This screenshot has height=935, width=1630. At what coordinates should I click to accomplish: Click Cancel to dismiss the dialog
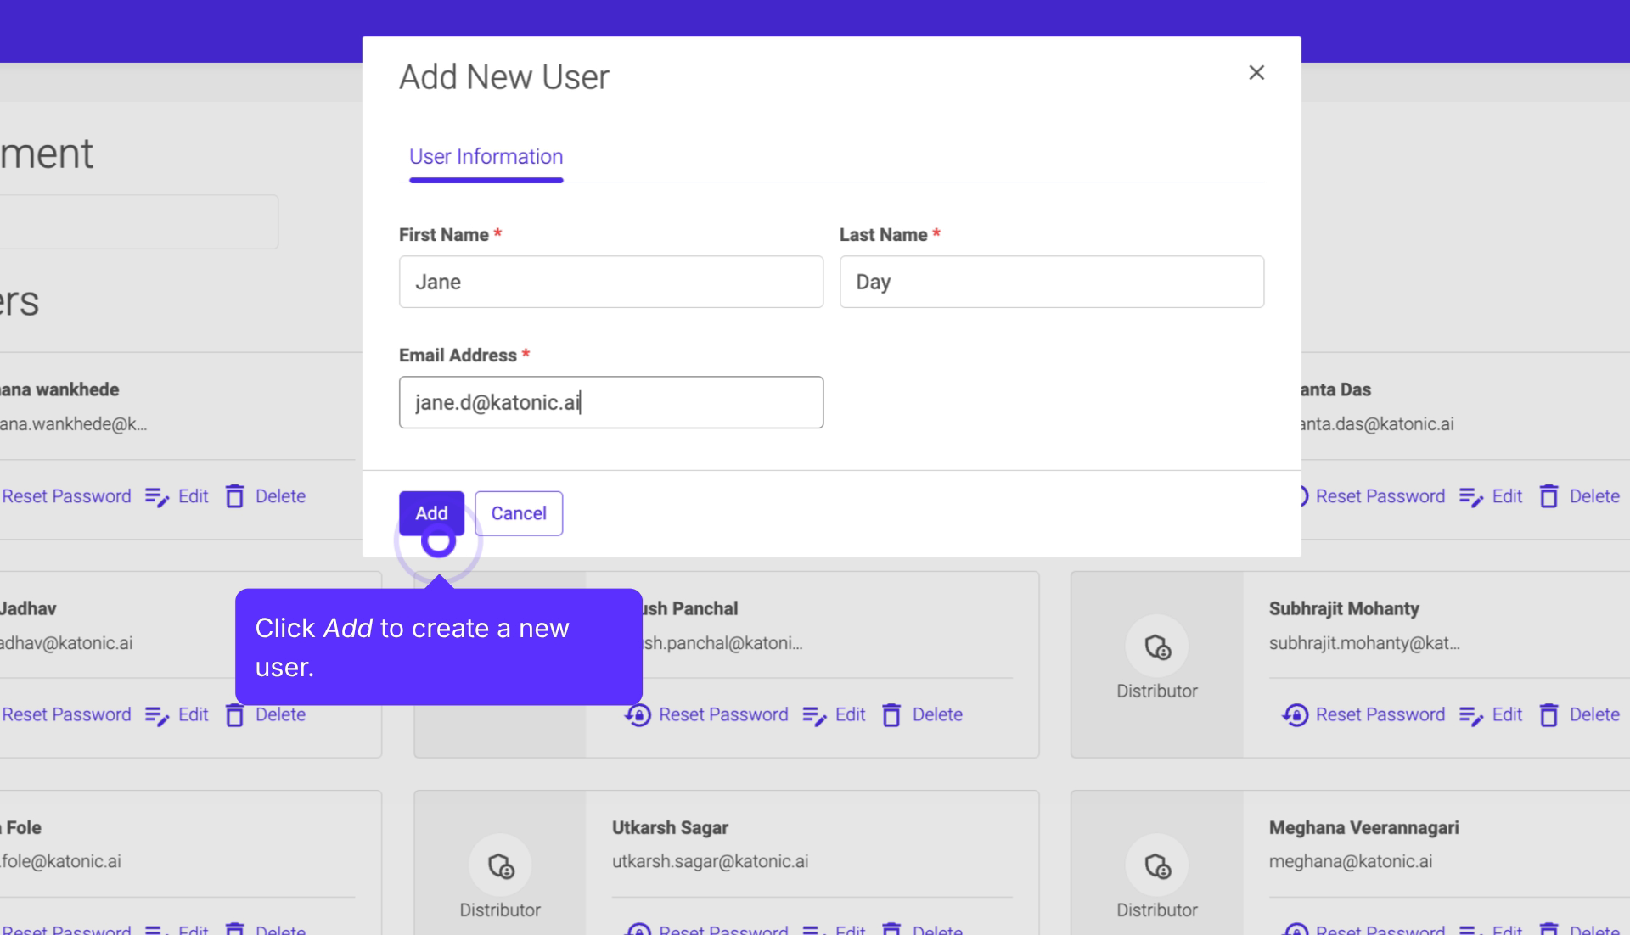[x=518, y=512]
